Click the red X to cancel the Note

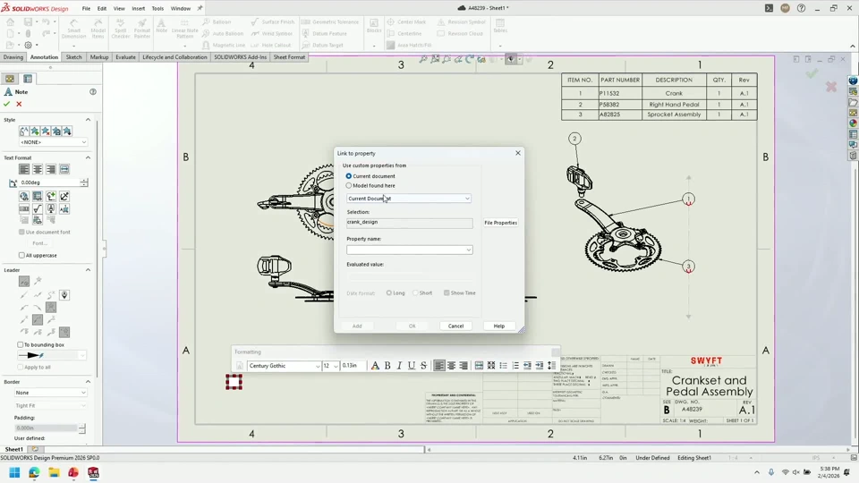19,104
